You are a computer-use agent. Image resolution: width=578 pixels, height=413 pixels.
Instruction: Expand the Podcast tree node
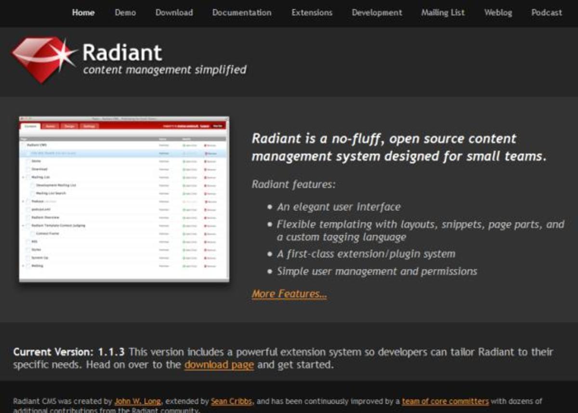(24, 201)
